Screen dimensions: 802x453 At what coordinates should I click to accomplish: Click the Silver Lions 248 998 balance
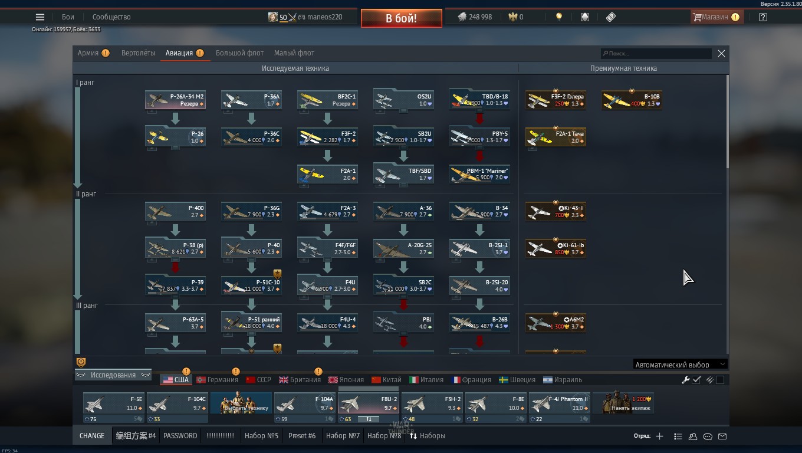(x=475, y=17)
